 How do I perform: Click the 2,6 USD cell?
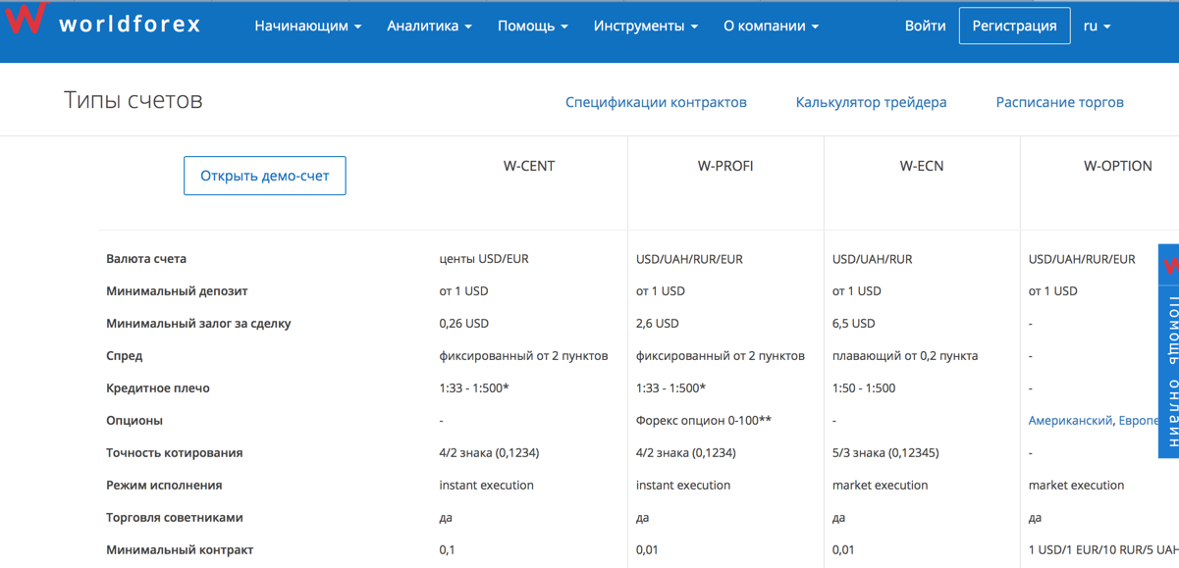point(658,324)
